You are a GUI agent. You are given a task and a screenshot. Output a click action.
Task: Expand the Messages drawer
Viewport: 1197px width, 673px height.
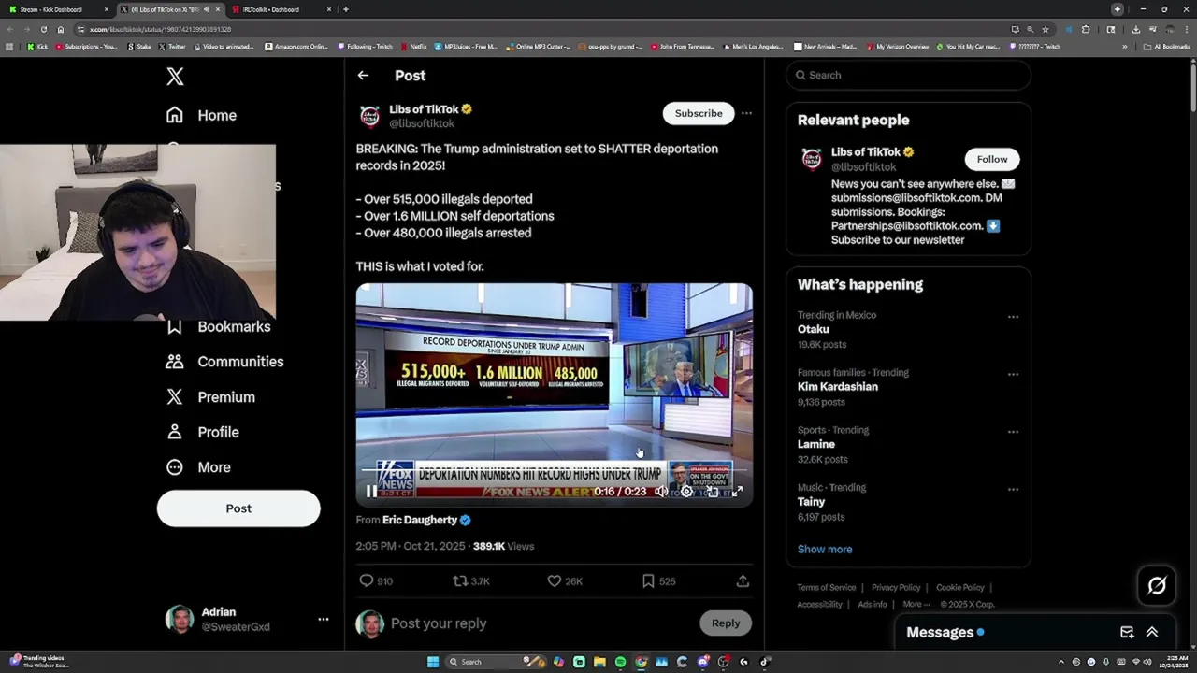[x=1152, y=632]
